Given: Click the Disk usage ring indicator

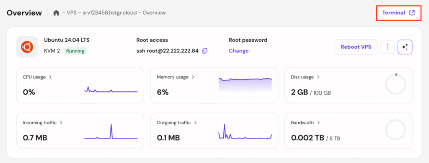Looking at the screenshot, I should 395,84.
